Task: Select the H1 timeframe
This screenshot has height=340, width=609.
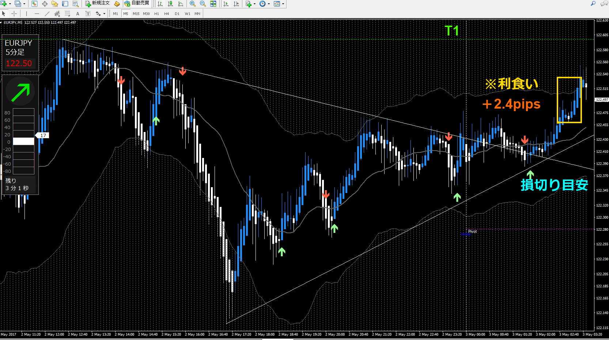Action: pos(156,14)
